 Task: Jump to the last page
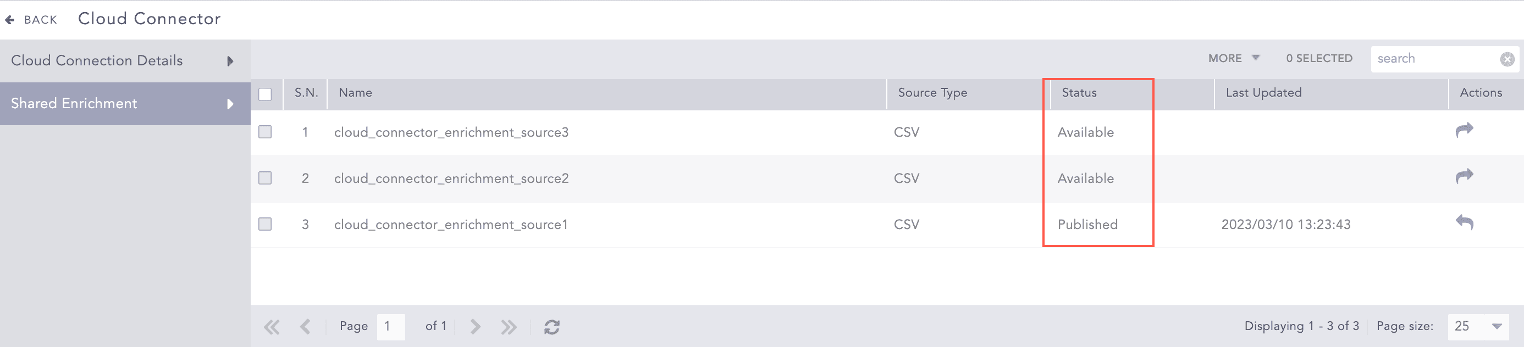point(508,327)
